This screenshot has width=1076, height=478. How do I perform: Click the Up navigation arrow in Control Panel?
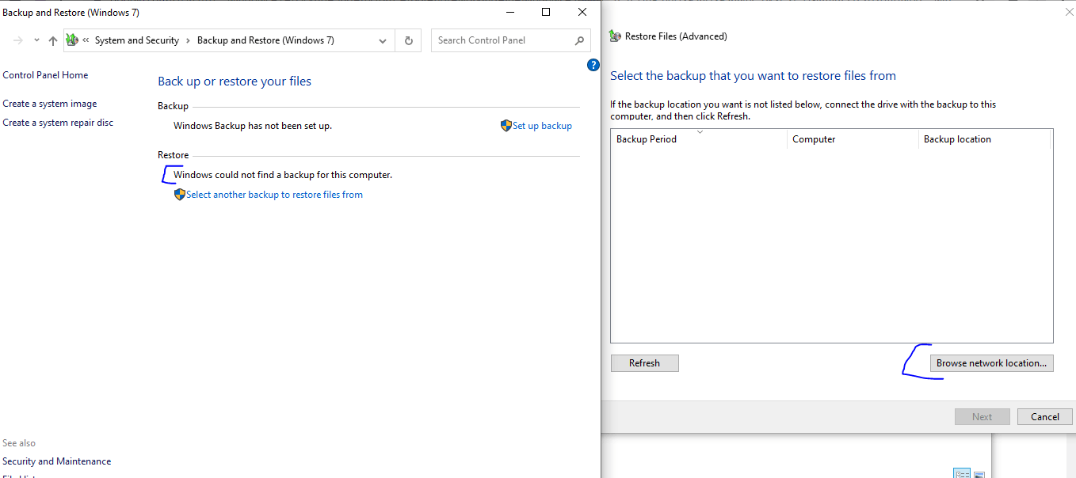coord(53,40)
